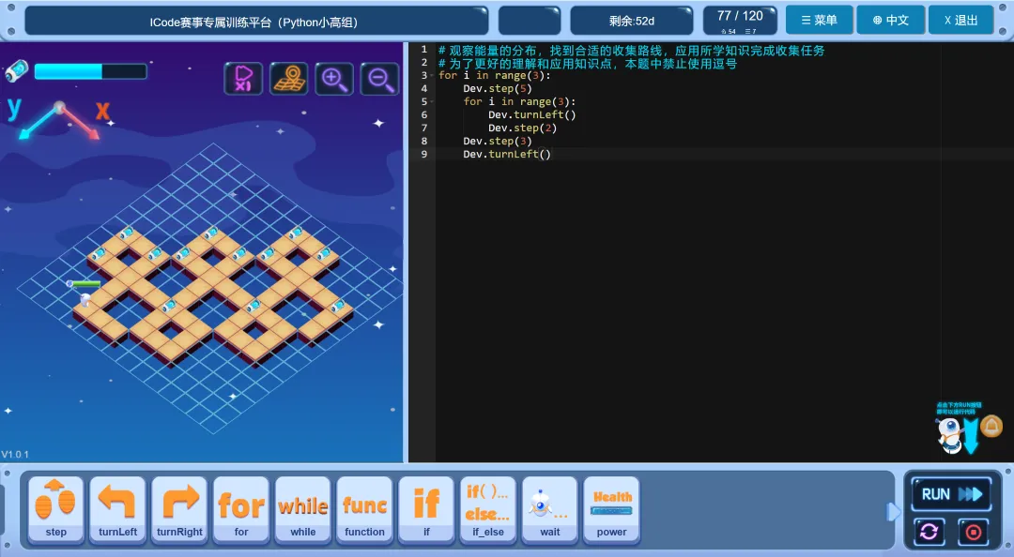Image resolution: width=1014 pixels, height=557 pixels.
Task: Click the blank button beside title bar
Action: 530,21
